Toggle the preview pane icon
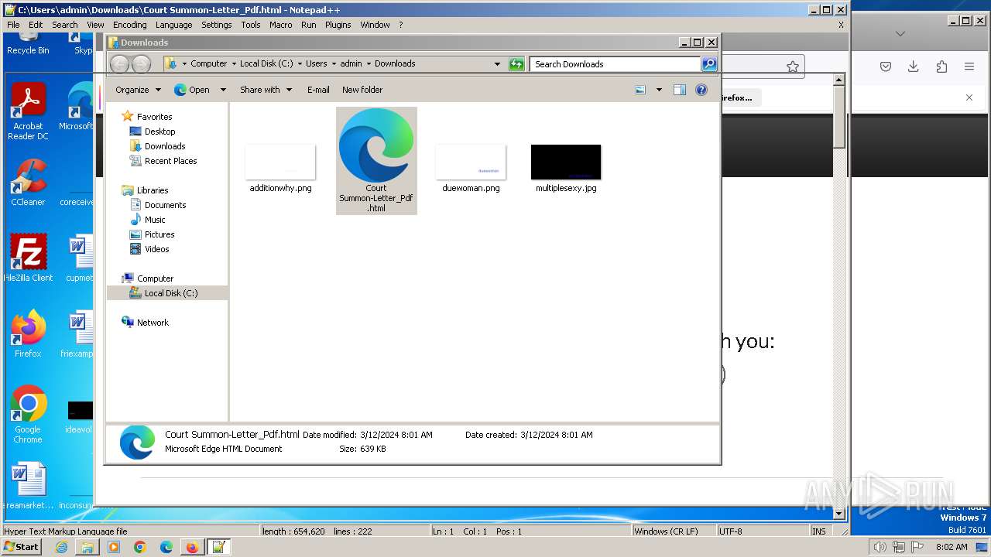The width and height of the screenshot is (991, 557). coord(680,90)
